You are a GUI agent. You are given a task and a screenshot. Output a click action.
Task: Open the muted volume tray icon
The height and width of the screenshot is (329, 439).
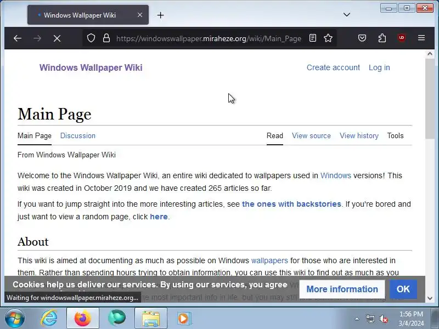click(x=383, y=319)
